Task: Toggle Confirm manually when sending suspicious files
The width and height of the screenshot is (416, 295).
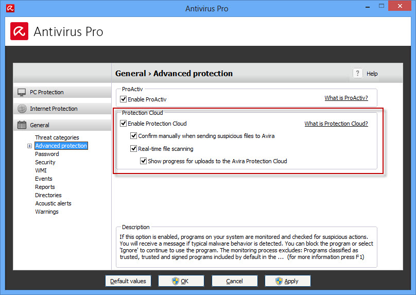Action: tap(133, 136)
